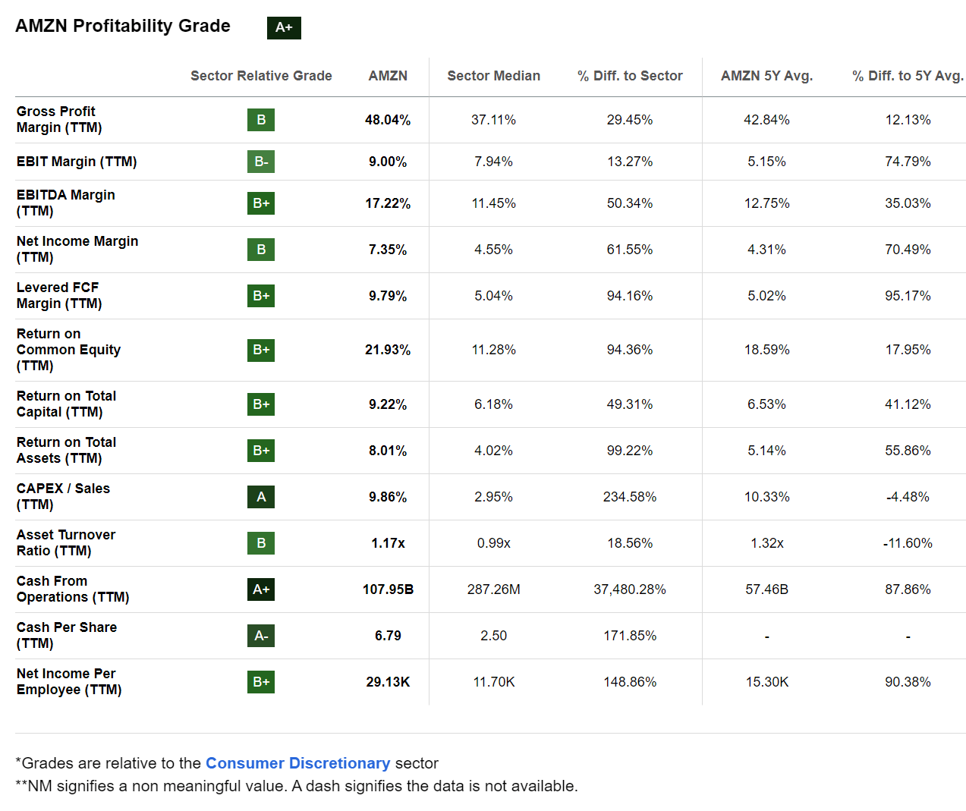Click the B+ badge for Levered FCF Margin
The image size is (966, 811).
(x=261, y=296)
